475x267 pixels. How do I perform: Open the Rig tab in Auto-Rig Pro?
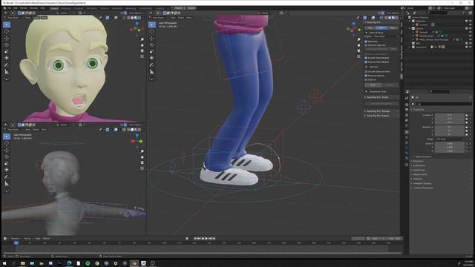point(370,27)
